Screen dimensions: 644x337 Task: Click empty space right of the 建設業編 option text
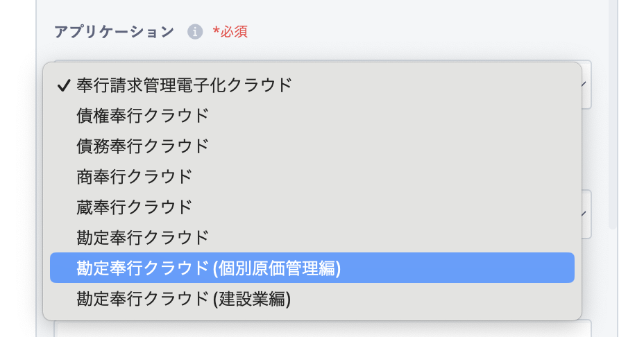tap(431, 298)
